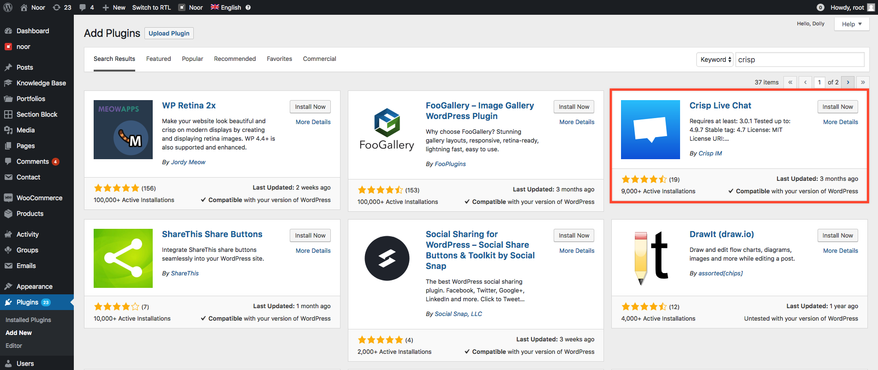Open the Crisp Live Chat title link
The width and height of the screenshot is (878, 370).
720,105
